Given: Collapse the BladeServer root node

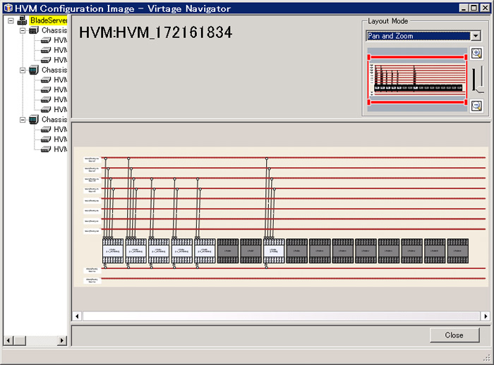Looking at the screenshot, I should pos(11,20).
